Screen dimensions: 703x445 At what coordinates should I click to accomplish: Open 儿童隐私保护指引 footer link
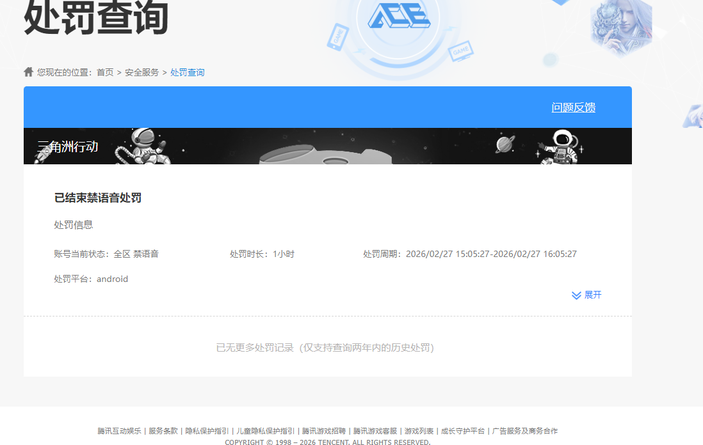pyautogui.click(x=266, y=431)
